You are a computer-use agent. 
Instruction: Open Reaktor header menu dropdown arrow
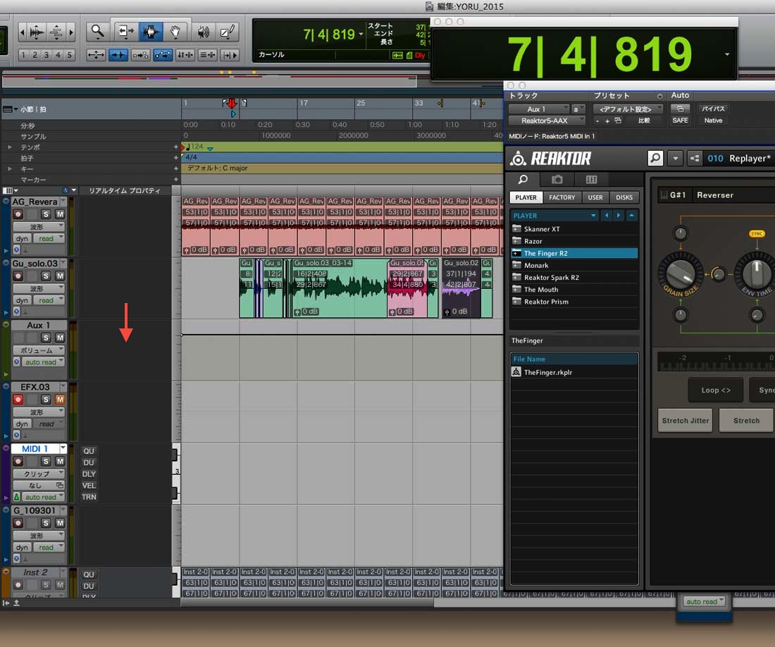coord(675,158)
